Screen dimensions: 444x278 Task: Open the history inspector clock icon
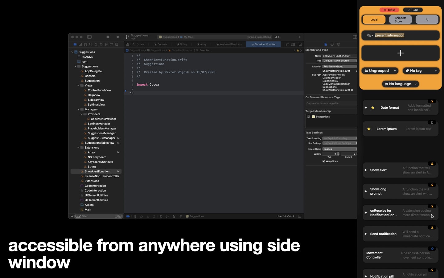tap(332, 44)
